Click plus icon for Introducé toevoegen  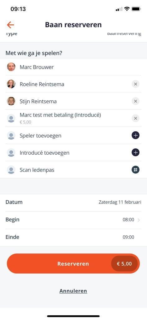[x=136, y=152]
